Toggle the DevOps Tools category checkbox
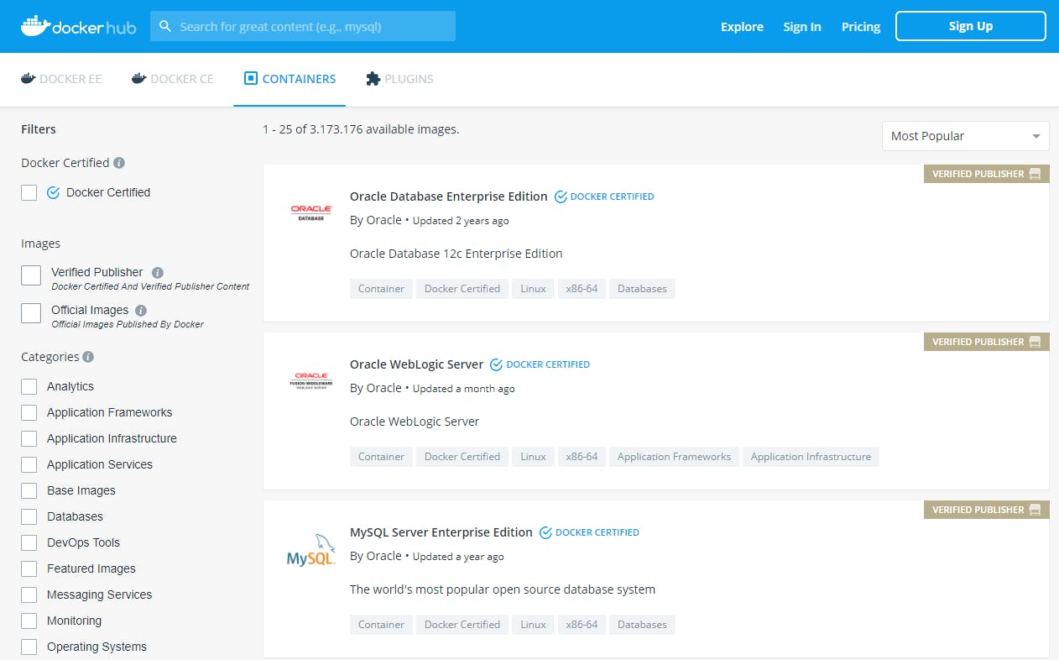This screenshot has height=660, width=1059. point(29,542)
